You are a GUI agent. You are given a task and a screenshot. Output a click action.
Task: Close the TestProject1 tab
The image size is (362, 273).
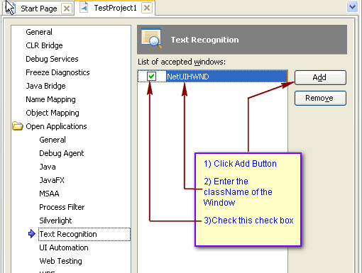pos(147,8)
